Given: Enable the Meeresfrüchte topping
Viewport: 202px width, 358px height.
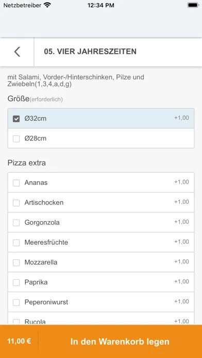Looking at the screenshot, I should [x=16, y=242].
